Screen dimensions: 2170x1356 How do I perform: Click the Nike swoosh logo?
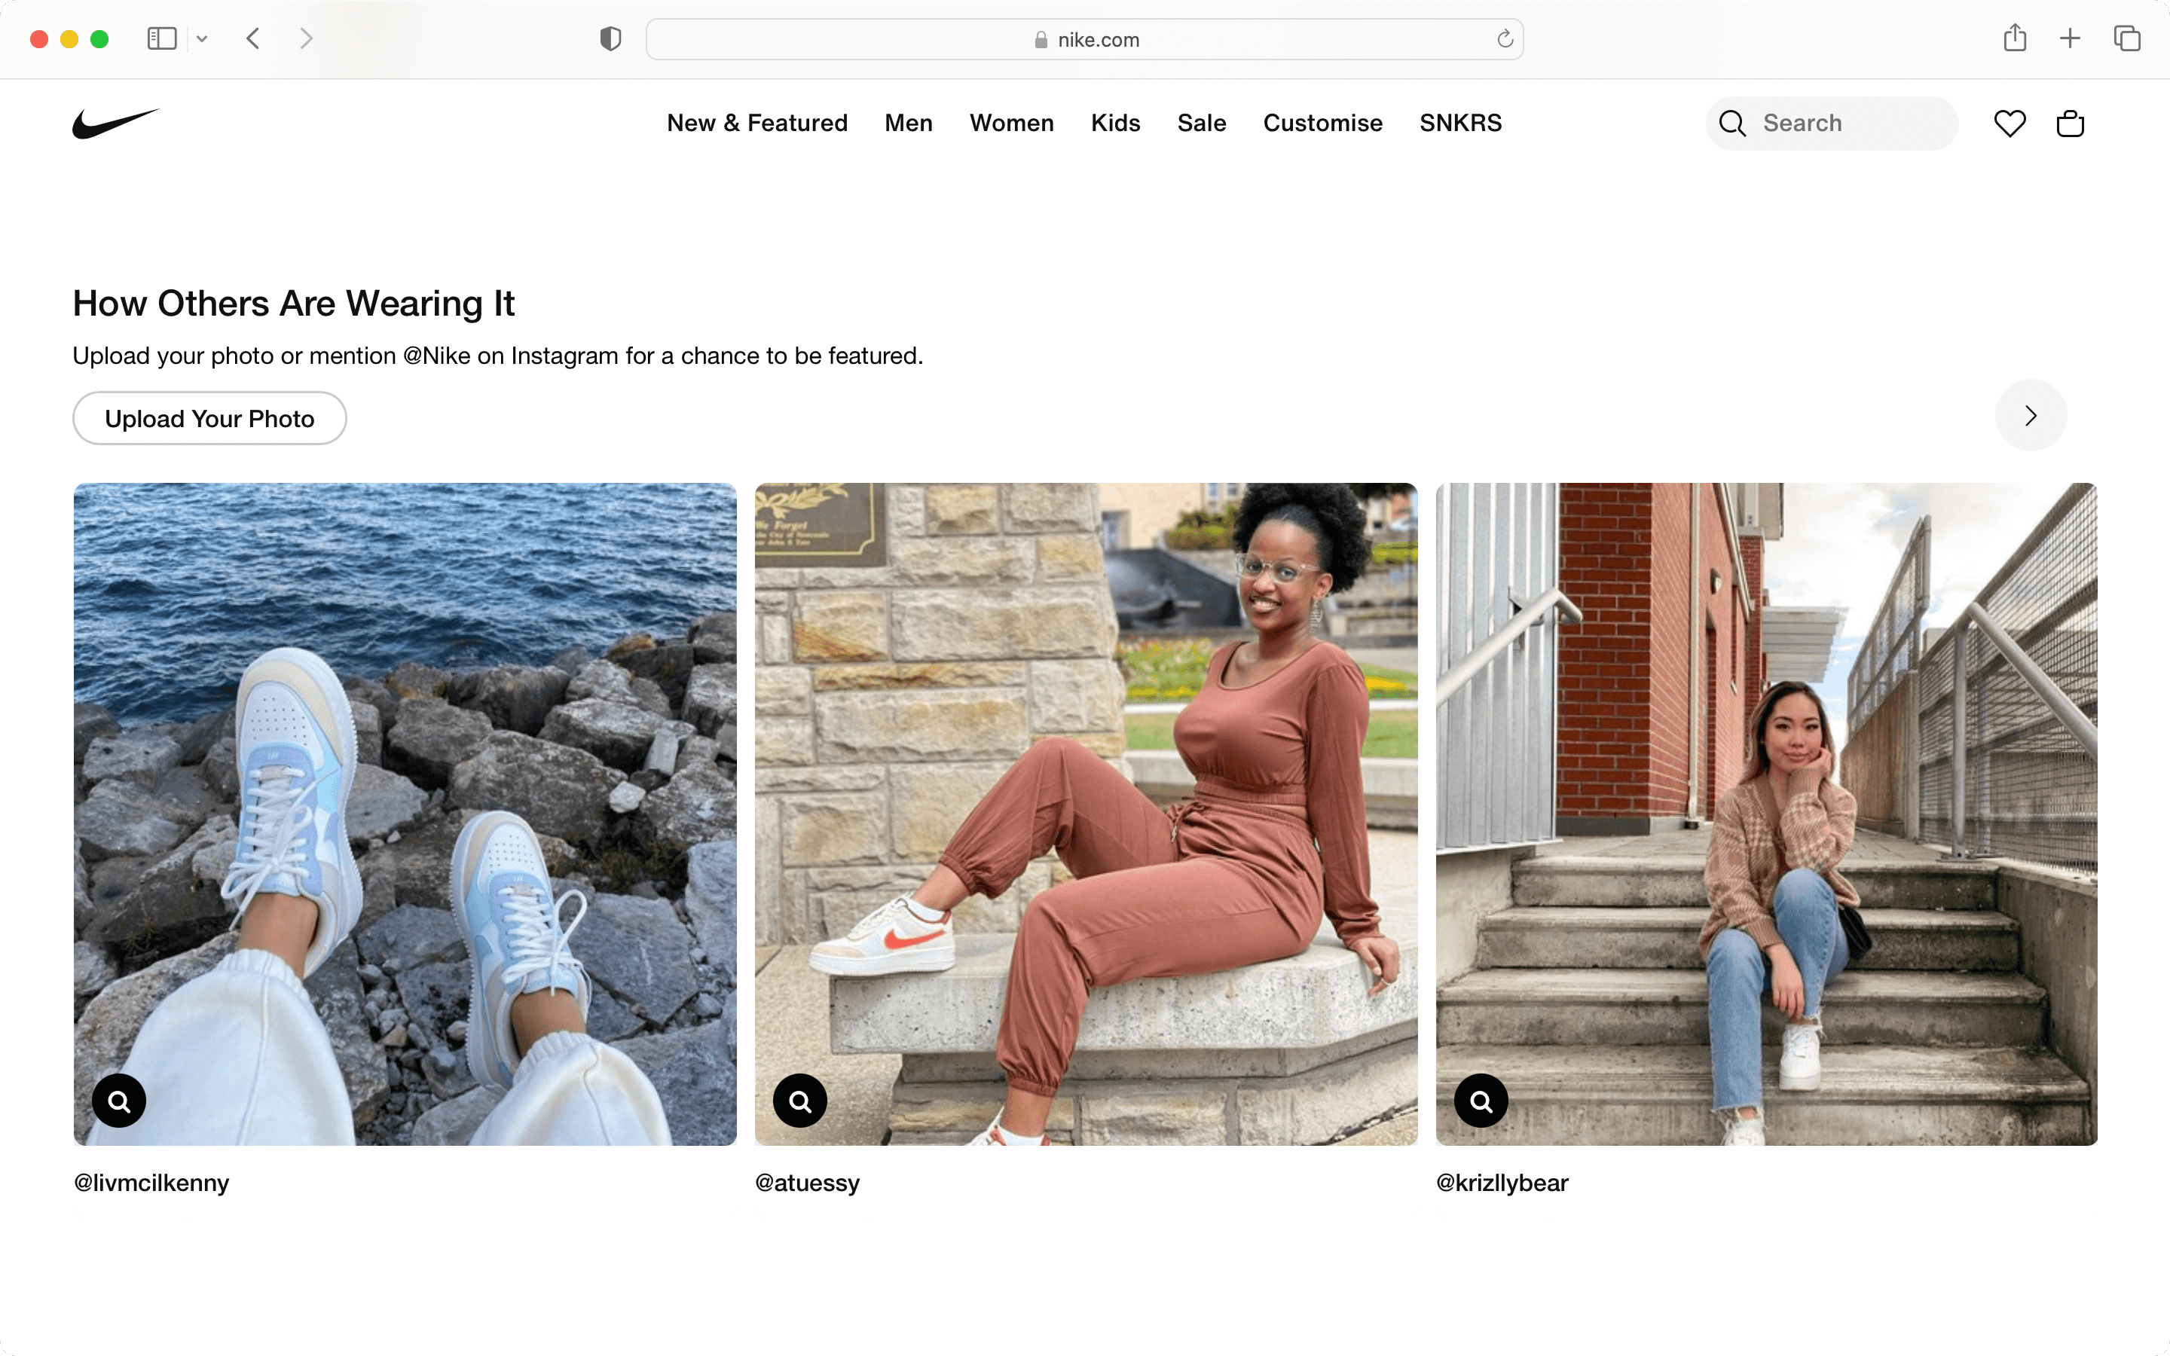coord(116,123)
